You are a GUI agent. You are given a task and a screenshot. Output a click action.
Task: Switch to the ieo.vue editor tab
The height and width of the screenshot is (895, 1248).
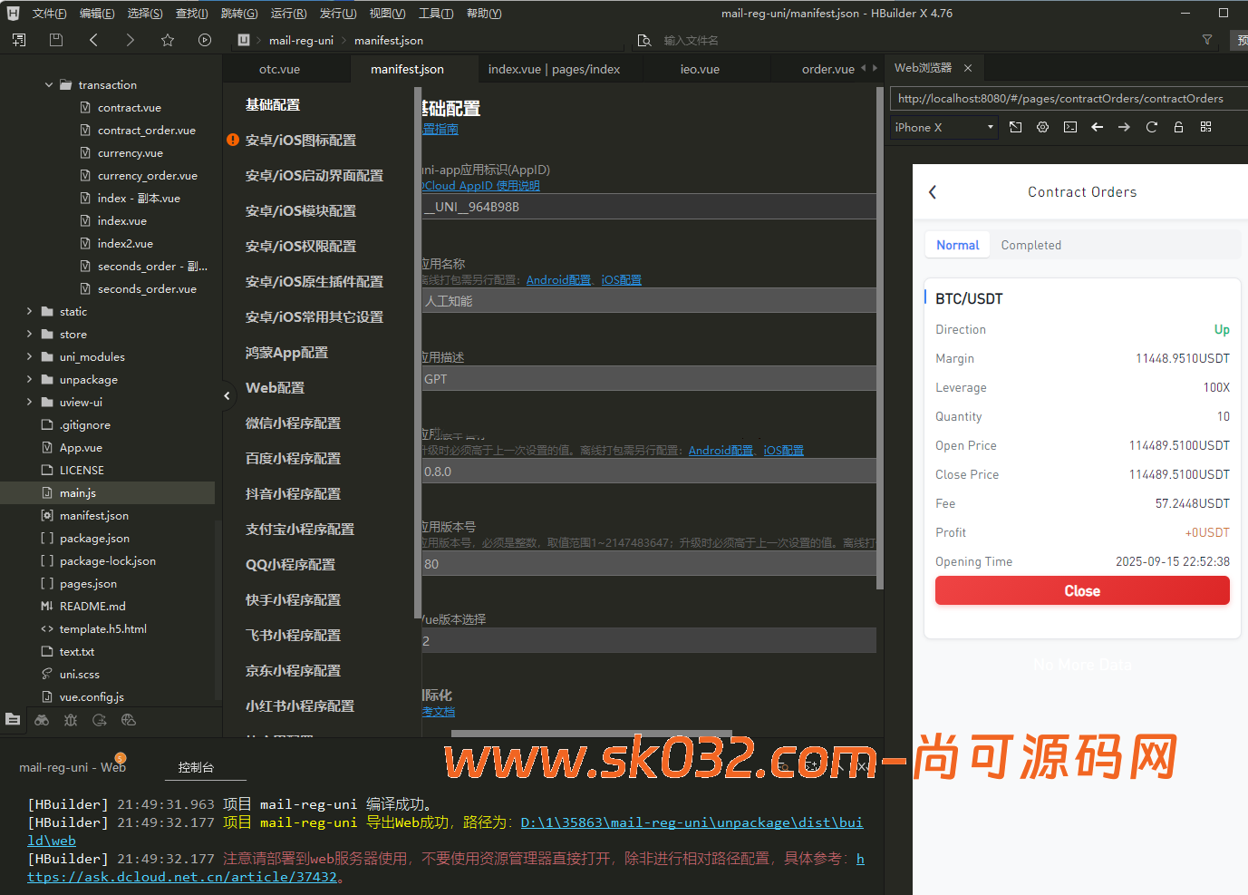pos(700,68)
